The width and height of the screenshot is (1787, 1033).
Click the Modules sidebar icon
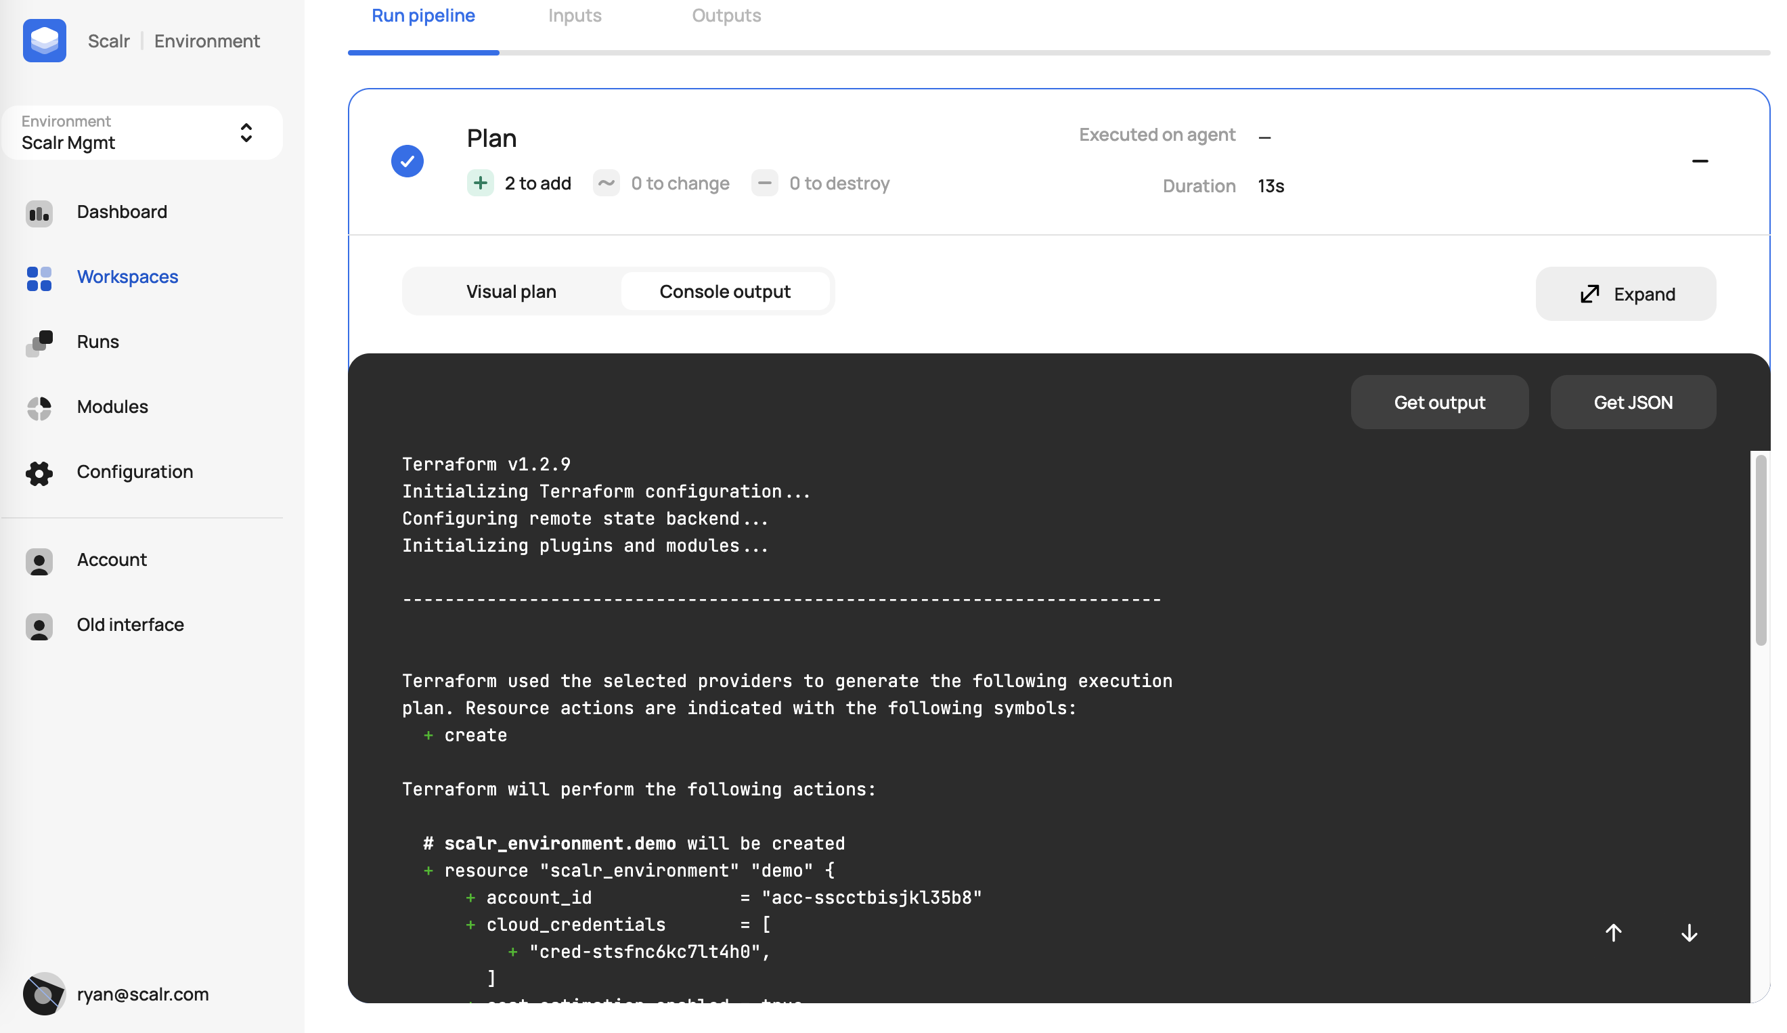tap(39, 408)
